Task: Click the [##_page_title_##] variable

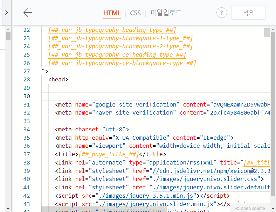Action: [109, 154]
